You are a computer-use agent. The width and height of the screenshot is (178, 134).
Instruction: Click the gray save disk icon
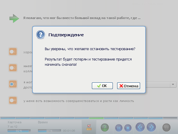click(167, 127)
